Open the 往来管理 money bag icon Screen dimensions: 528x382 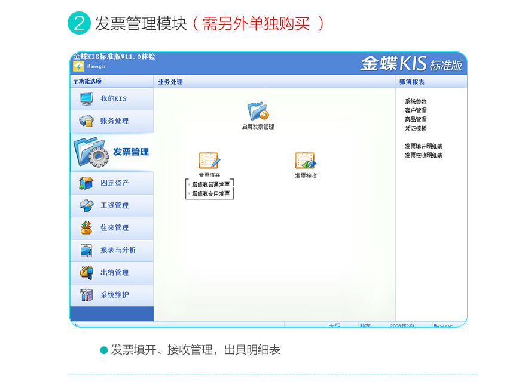[x=86, y=228]
